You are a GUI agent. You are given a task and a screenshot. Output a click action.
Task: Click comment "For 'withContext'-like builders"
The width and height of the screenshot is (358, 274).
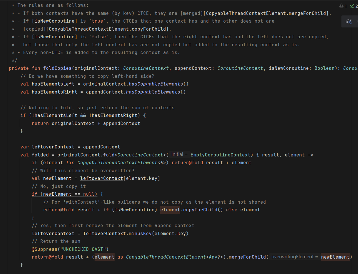tap(154, 202)
